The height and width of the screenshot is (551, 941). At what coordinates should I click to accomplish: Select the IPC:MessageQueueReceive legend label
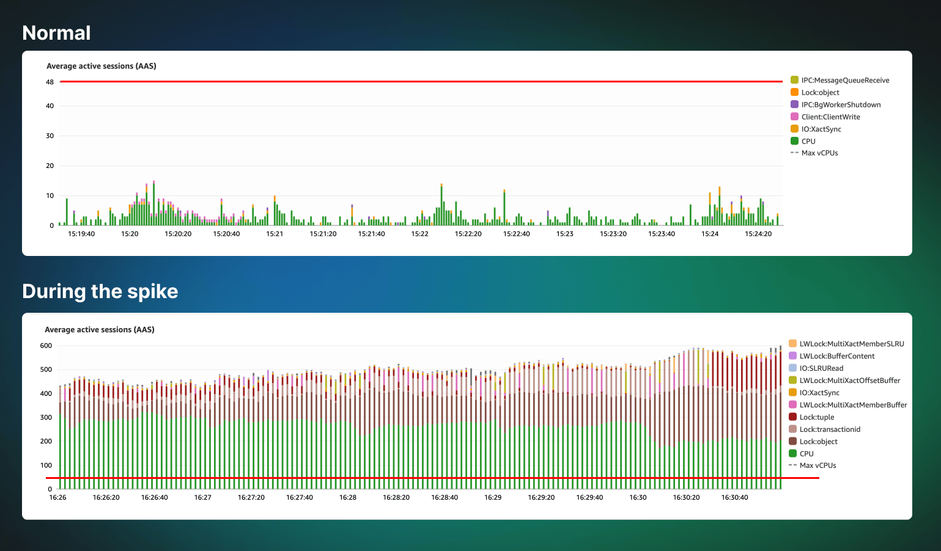pyautogui.click(x=845, y=80)
